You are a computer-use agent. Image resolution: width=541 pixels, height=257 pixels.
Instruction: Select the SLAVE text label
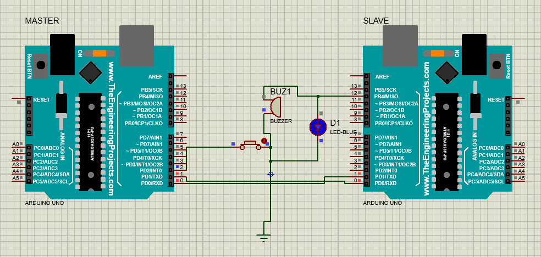[x=376, y=21]
